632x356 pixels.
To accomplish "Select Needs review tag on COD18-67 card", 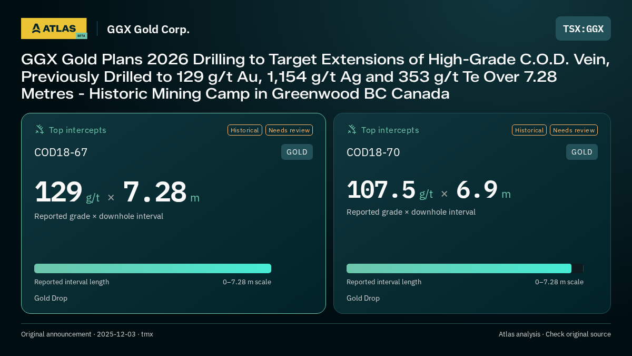I will click(x=289, y=130).
